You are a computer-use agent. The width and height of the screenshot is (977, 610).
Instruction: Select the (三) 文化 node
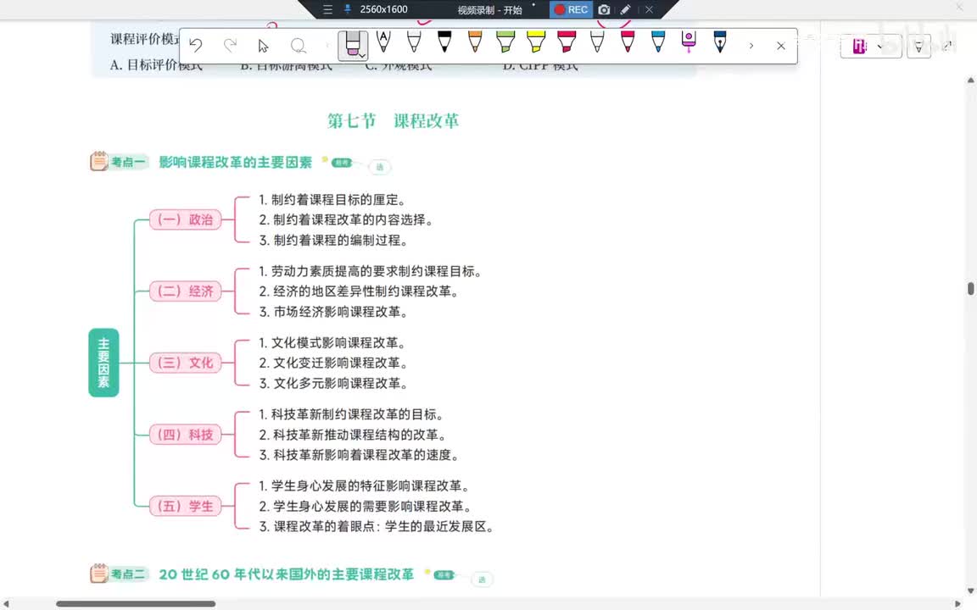coord(185,363)
